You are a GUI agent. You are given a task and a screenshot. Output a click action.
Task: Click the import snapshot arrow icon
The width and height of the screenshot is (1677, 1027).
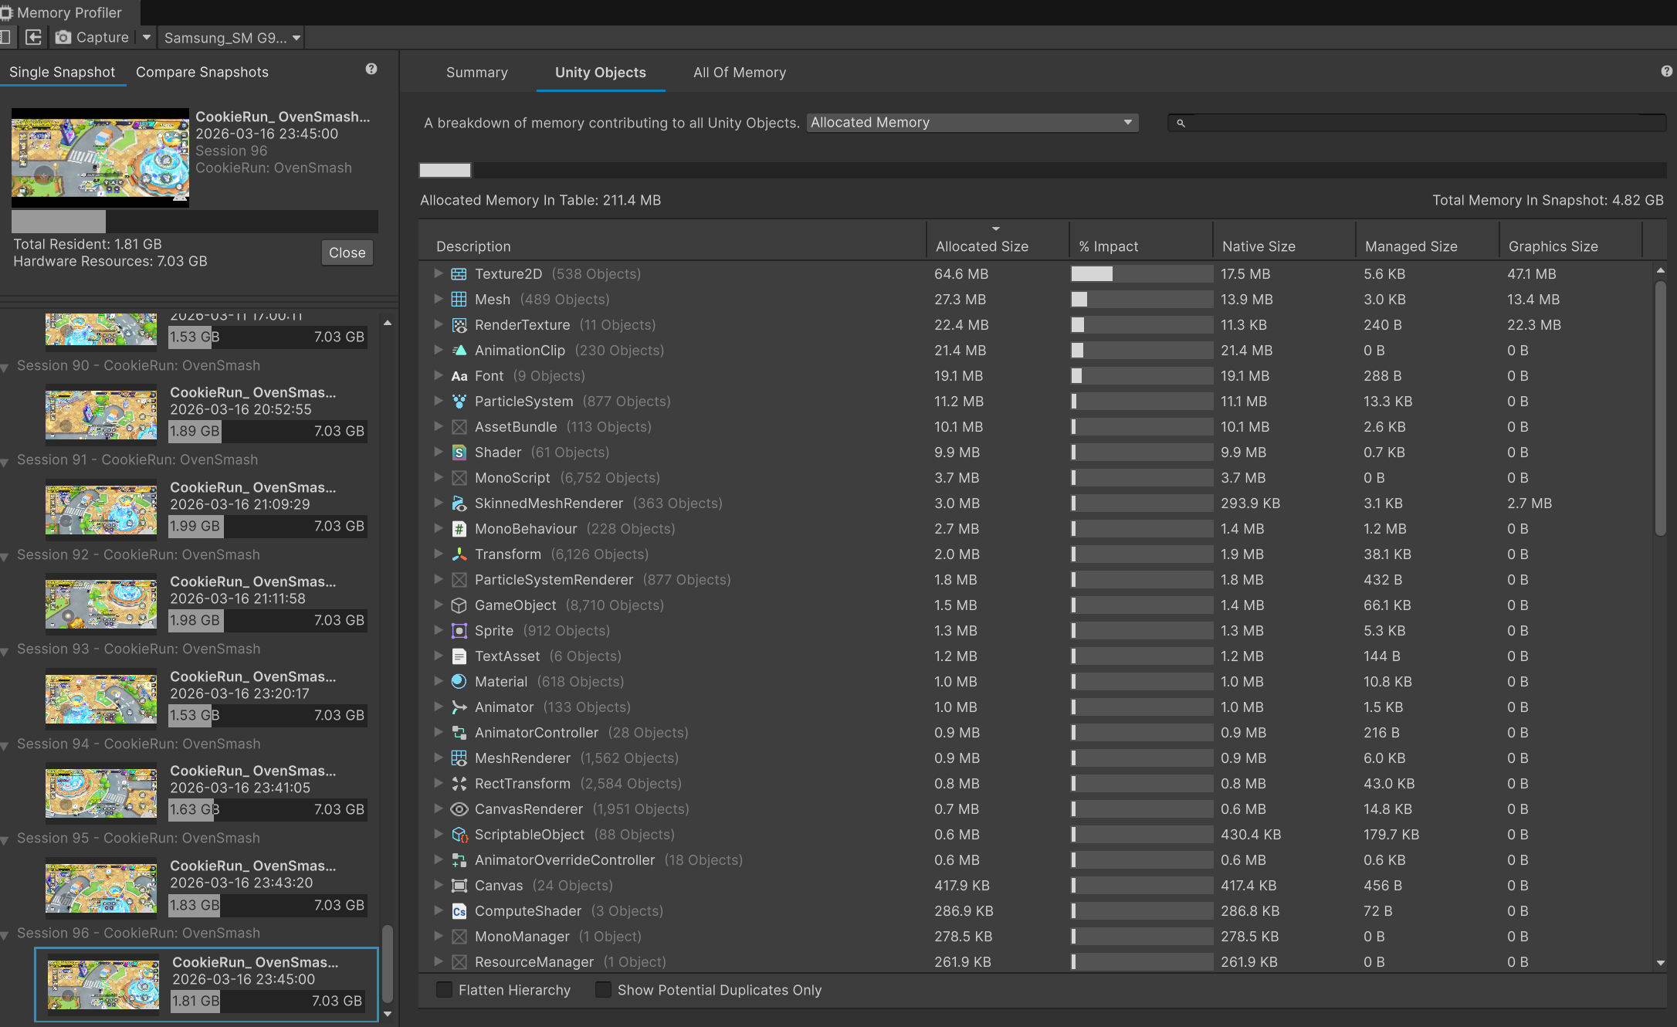pos(33,37)
